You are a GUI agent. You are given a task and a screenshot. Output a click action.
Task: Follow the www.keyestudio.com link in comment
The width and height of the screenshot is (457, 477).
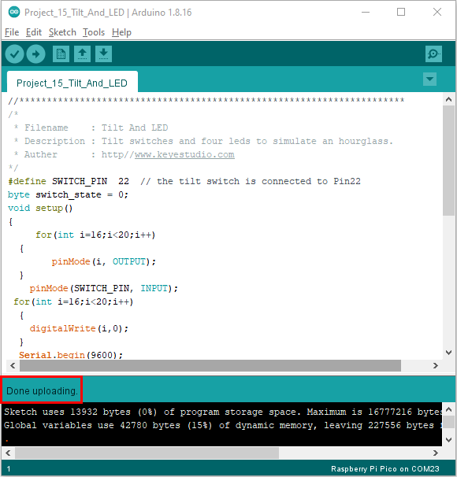(x=184, y=154)
